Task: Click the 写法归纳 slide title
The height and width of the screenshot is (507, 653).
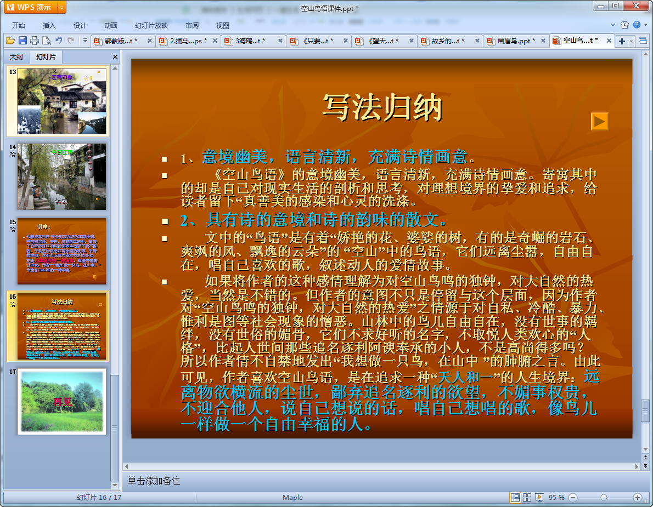Action: pyautogui.click(x=382, y=107)
